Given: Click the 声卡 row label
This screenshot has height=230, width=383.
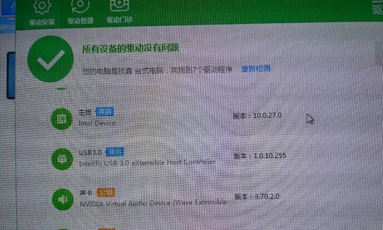Looking at the screenshot, I should pyautogui.click(x=86, y=193).
